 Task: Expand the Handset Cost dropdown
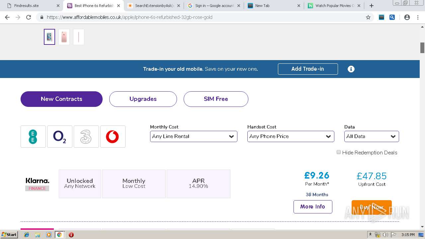[291, 136]
